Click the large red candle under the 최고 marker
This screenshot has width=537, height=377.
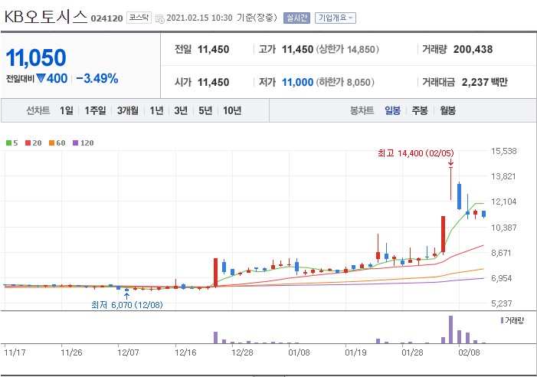(x=444, y=234)
